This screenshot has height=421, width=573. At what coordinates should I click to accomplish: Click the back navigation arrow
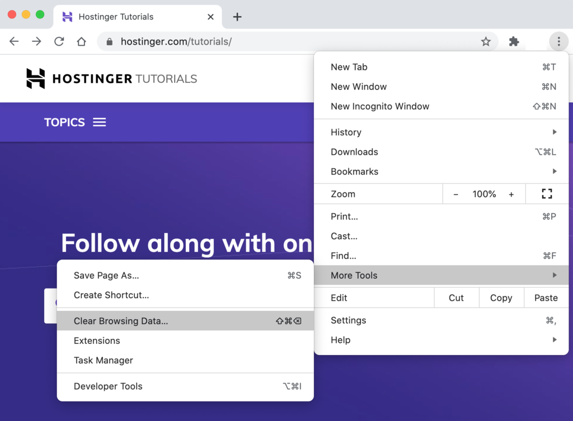point(14,41)
